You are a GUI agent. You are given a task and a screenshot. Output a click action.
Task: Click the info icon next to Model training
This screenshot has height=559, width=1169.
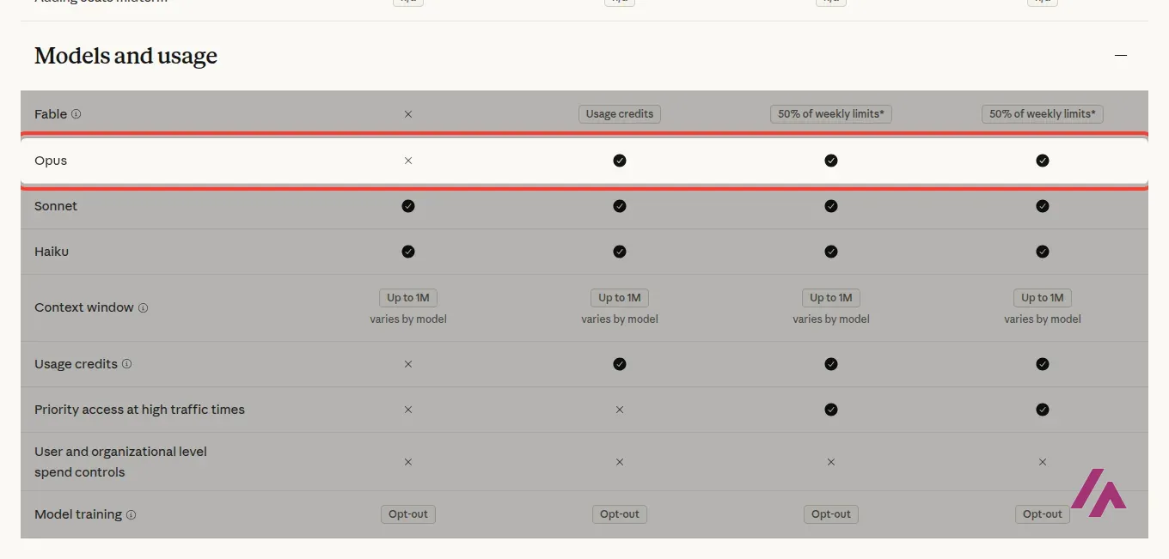pyautogui.click(x=131, y=514)
